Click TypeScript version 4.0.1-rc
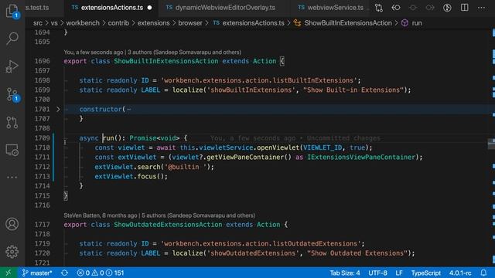495x278 pixels. tap(460, 273)
